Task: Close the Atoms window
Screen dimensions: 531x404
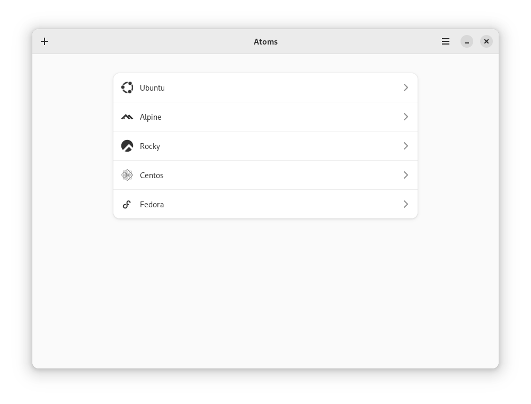Action: (486, 41)
